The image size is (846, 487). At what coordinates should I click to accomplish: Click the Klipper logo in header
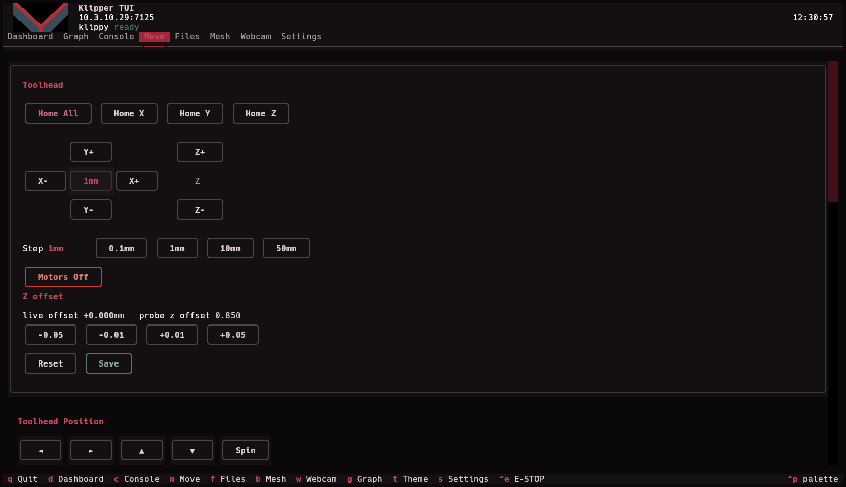(41, 17)
